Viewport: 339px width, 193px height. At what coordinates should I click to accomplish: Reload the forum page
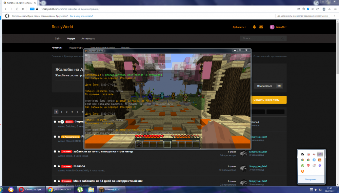pyautogui.click(x=17, y=9)
